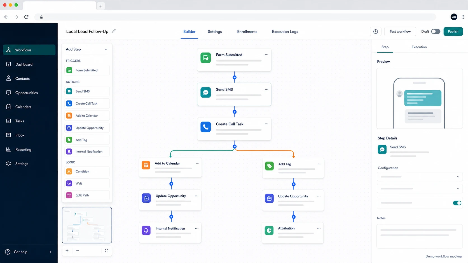Toggle the Configuration switch in step panel
The image size is (468, 263).
[x=457, y=203]
